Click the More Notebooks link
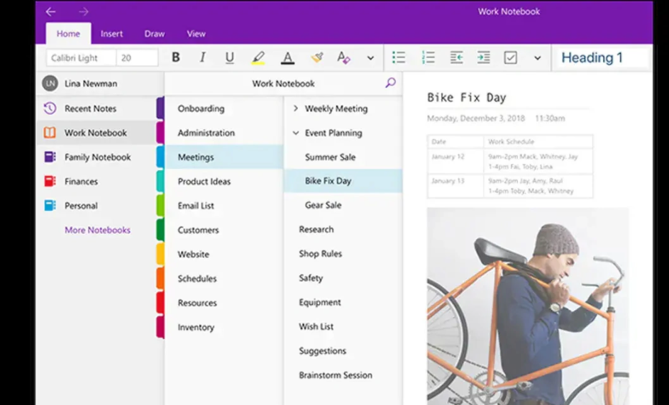This screenshot has height=405, width=669. pyautogui.click(x=97, y=230)
